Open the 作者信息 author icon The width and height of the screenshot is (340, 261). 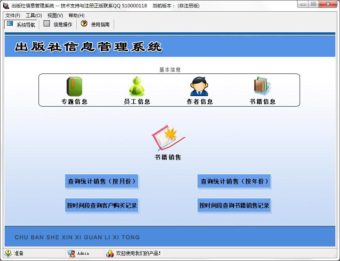[199, 86]
